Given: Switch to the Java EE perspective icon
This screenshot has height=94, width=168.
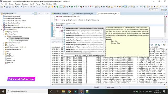Looking at the screenshot, I should 166,10.
